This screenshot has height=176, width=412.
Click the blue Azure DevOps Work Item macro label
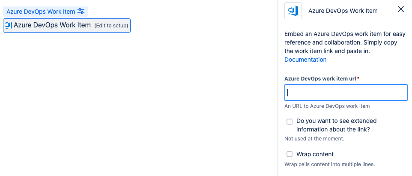tap(41, 12)
